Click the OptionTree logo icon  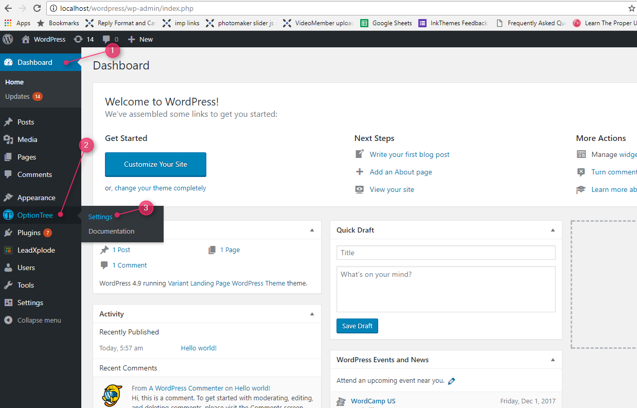[x=8, y=215]
